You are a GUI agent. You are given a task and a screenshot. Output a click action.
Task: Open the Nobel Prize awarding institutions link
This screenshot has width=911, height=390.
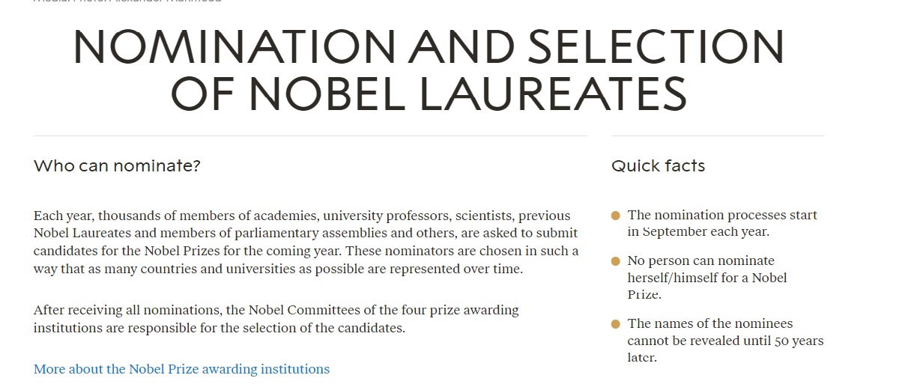click(181, 369)
